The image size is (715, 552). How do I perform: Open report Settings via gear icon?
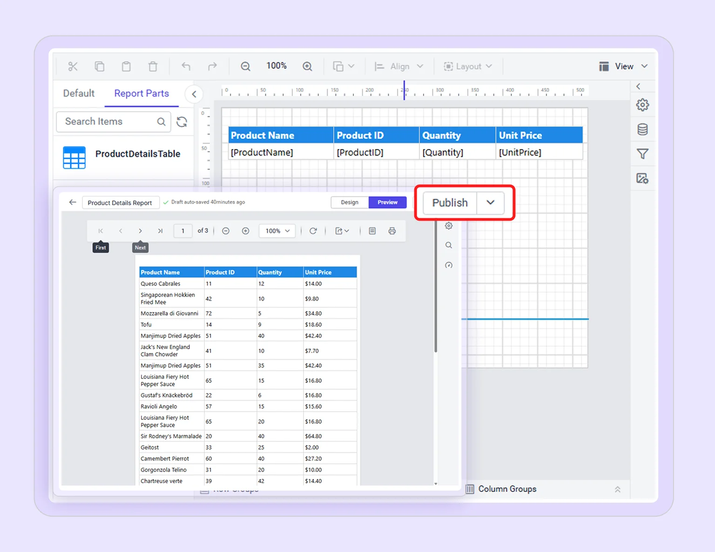(643, 105)
